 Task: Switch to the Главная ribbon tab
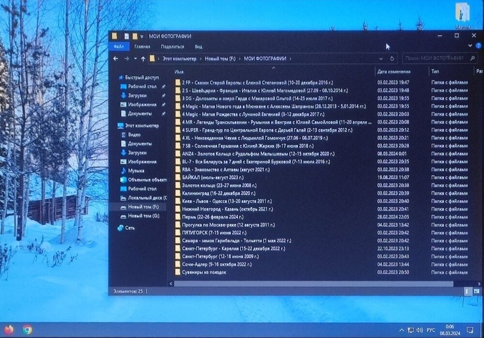point(142,46)
